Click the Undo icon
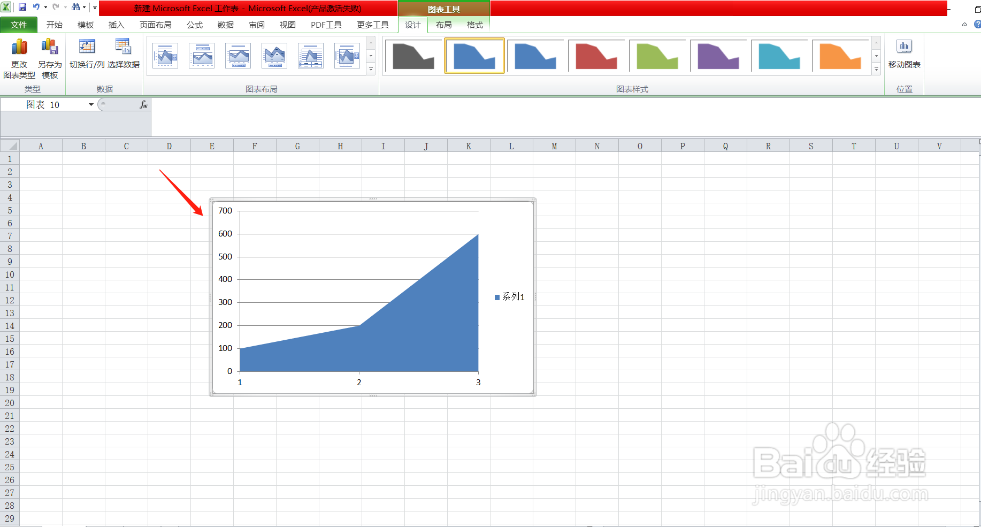Image resolution: width=981 pixels, height=527 pixels. coord(36,7)
